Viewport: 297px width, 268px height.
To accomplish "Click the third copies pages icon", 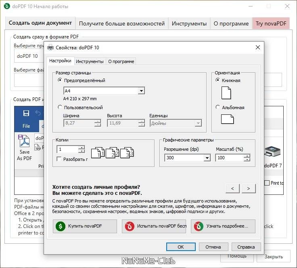I will coord(127,152).
